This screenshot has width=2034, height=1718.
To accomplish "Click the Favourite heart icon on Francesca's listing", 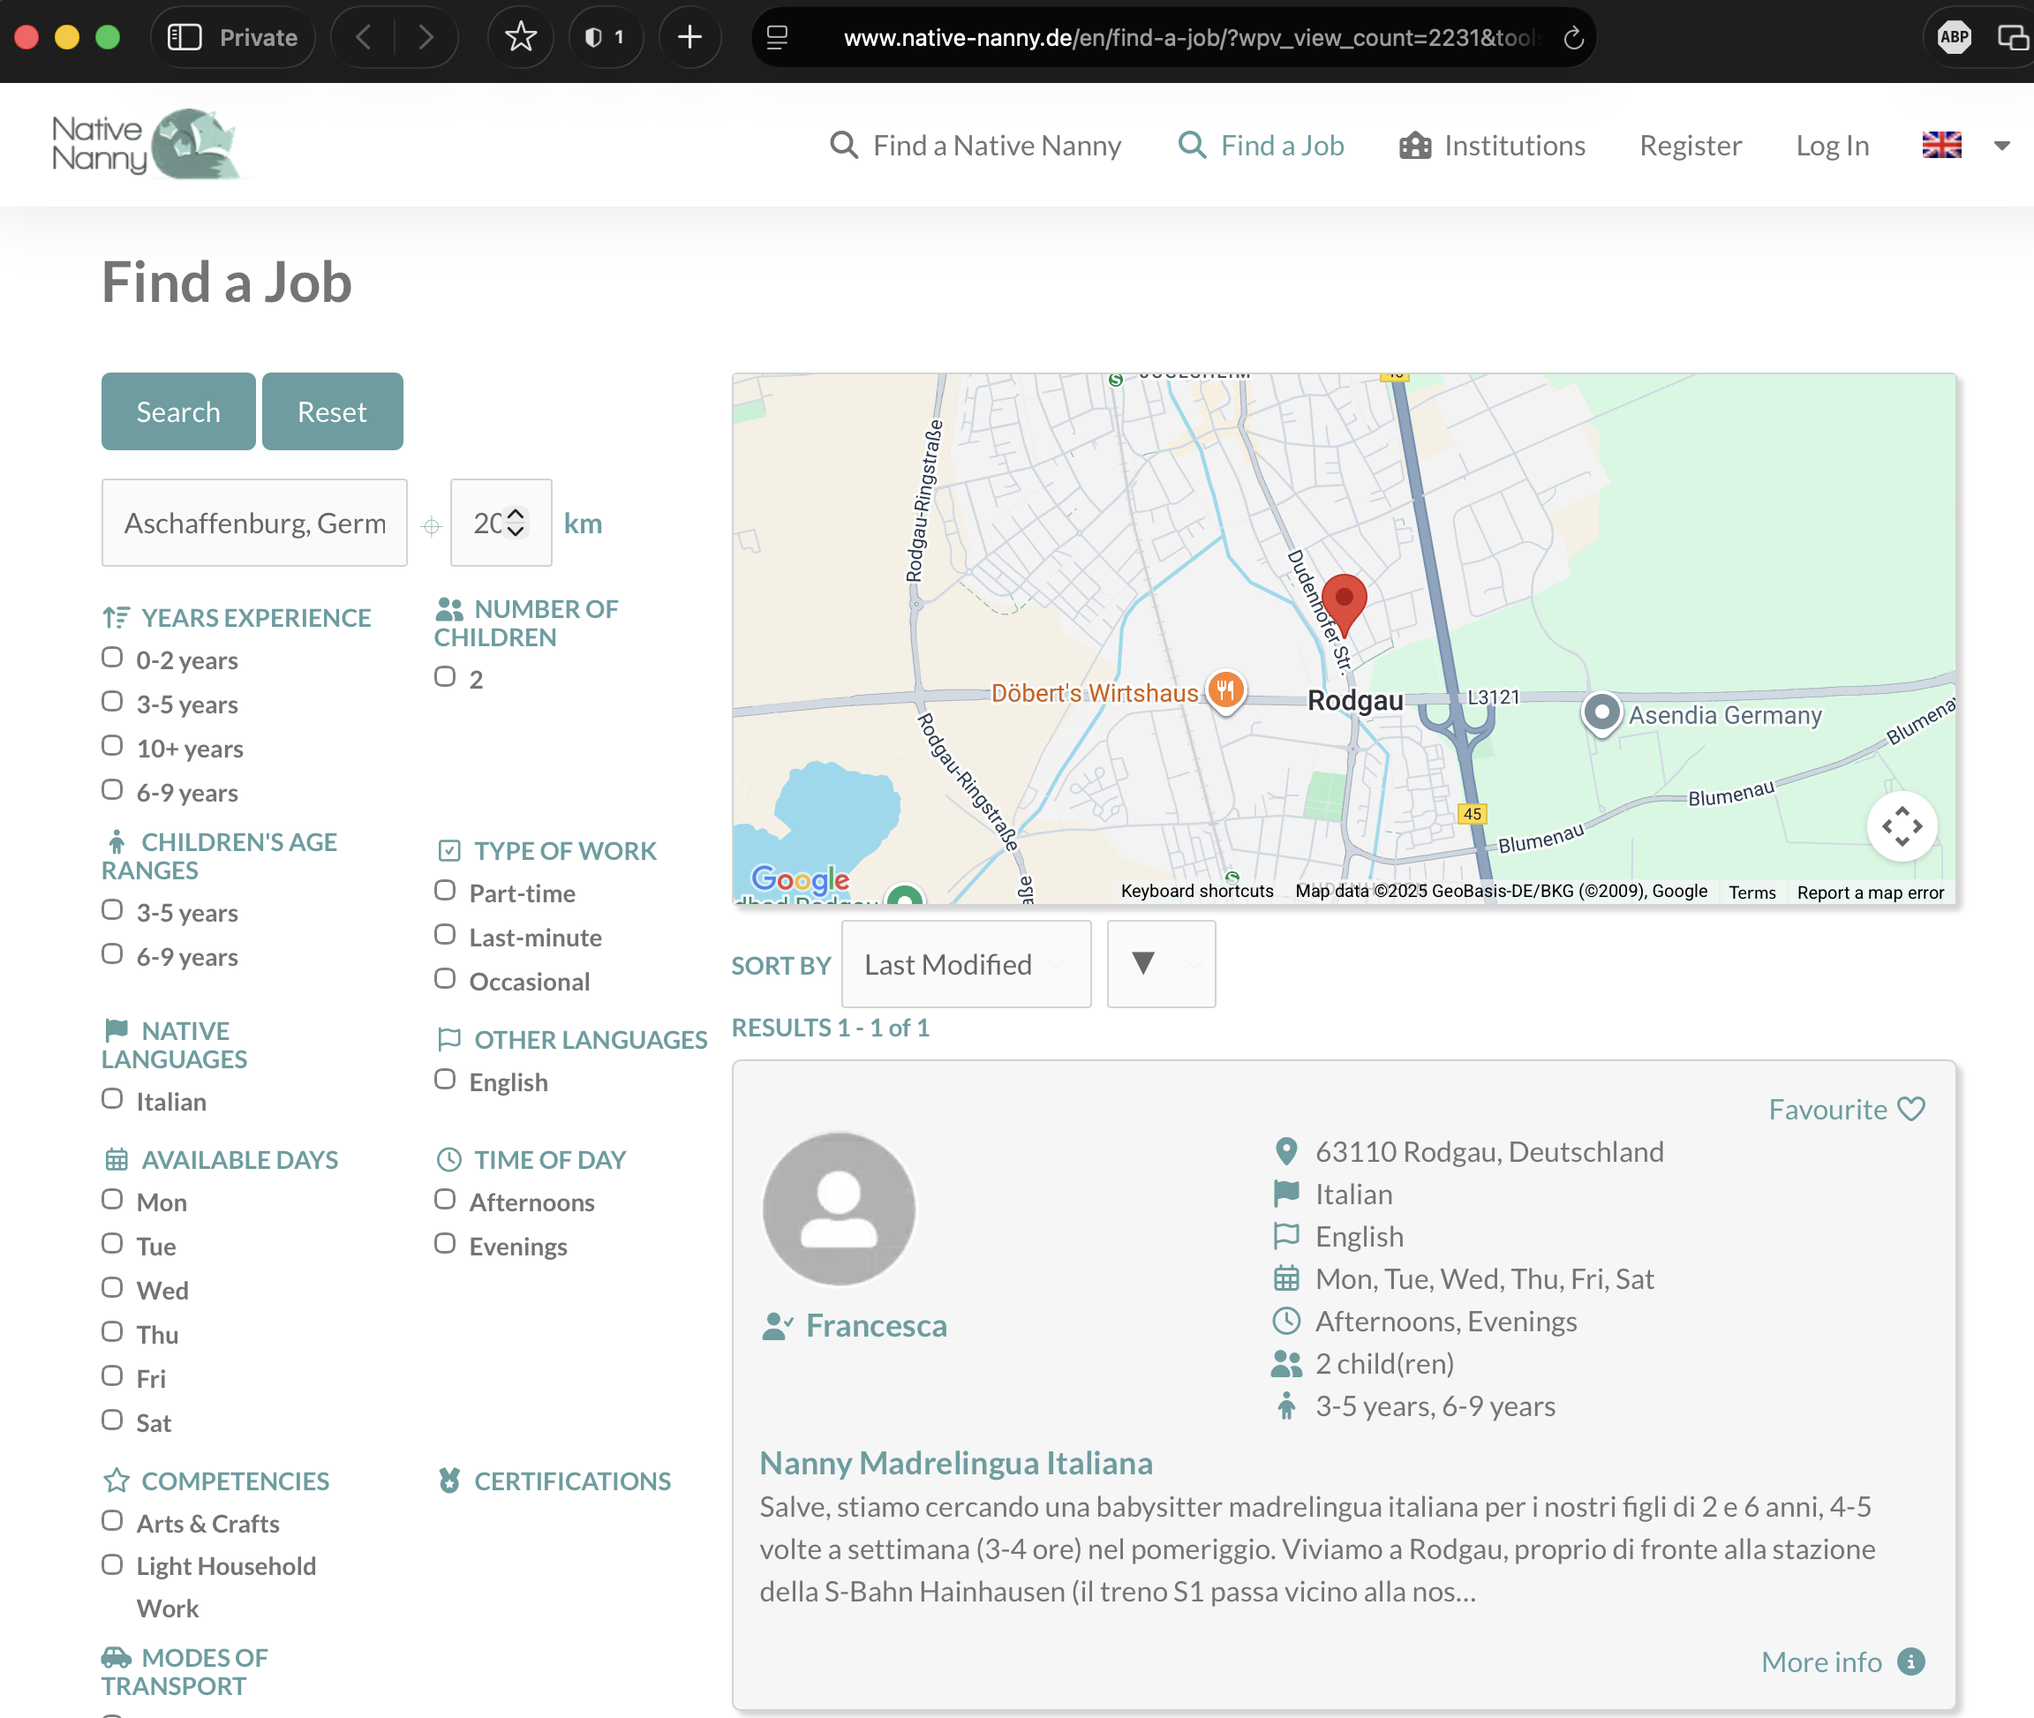I will pos(1911,1110).
